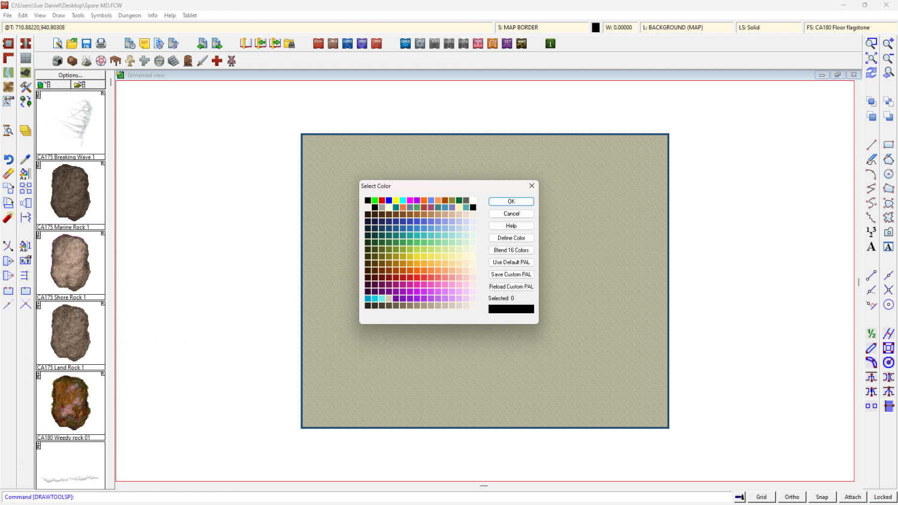The height and width of the screenshot is (505, 898).
Task: Click the Zoom Window icon
Action: tap(872, 43)
